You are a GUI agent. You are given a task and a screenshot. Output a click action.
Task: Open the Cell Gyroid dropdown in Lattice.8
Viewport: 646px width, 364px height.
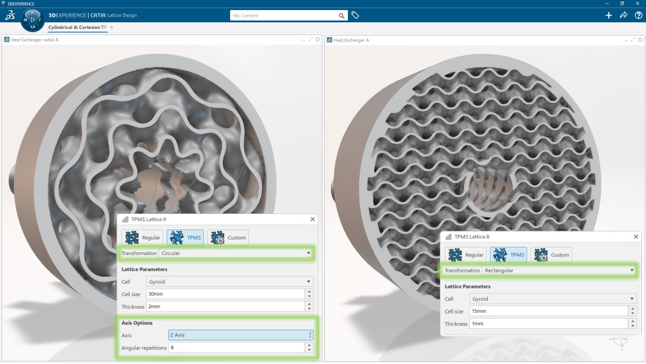coord(552,299)
